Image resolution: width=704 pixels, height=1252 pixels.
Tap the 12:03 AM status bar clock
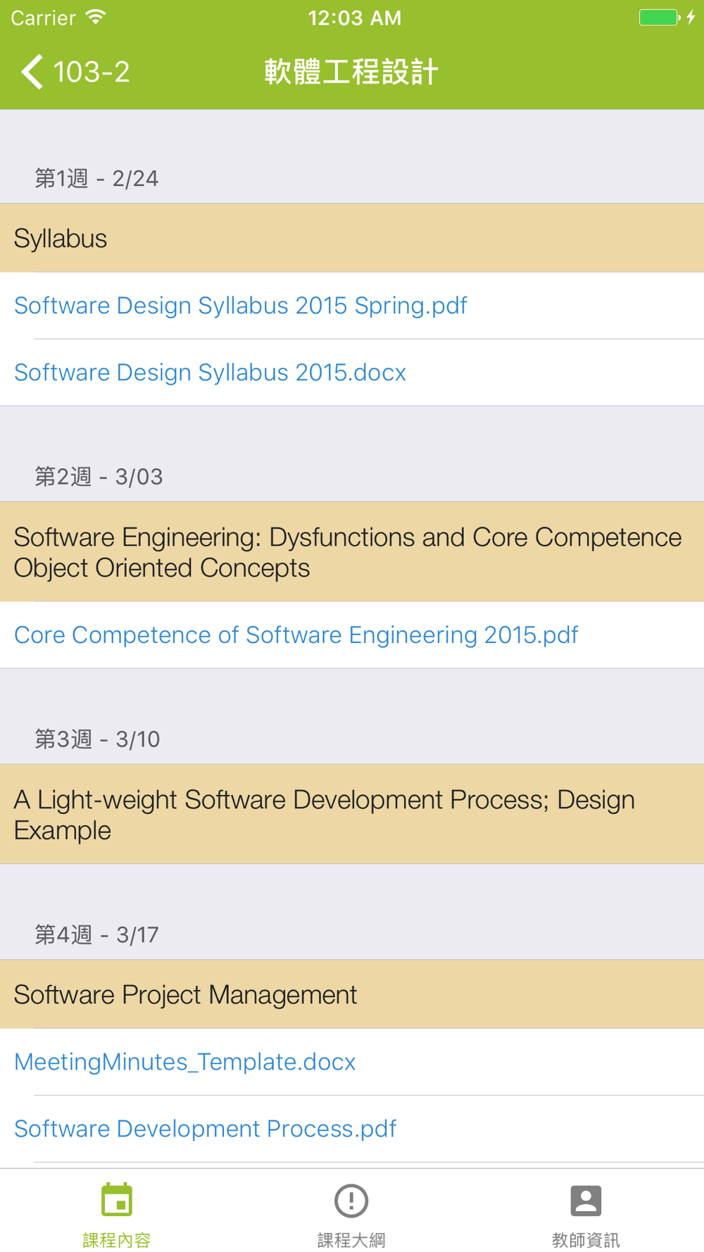[x=355, y=18]
